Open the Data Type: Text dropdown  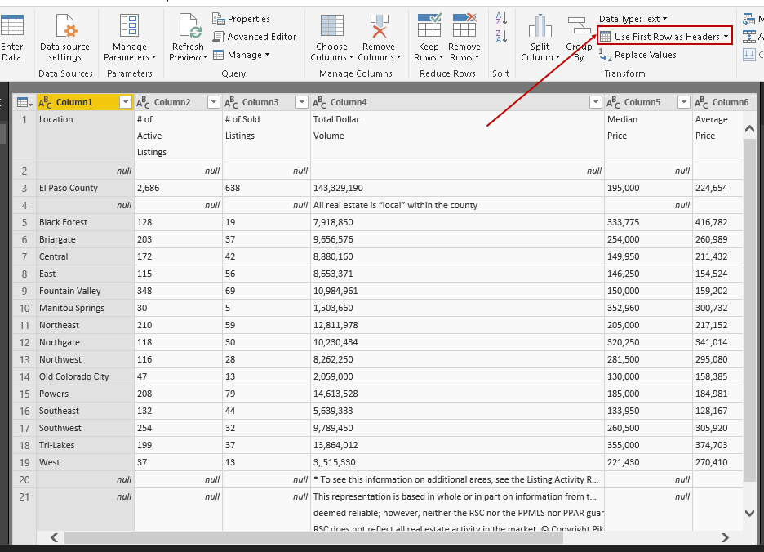coord(633,19)
